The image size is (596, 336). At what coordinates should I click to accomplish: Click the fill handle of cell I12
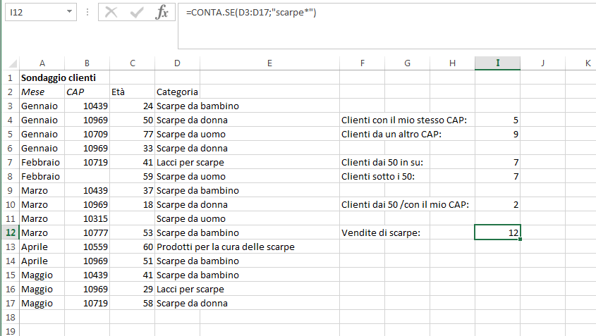pyautogui.click(x=520, y=239)
